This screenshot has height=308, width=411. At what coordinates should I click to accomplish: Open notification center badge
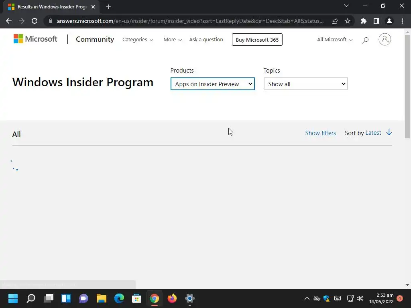(x=400, y=298)
